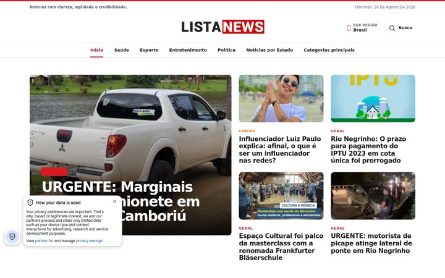Click 'How your data is used' heading

[x=58, y=203]
